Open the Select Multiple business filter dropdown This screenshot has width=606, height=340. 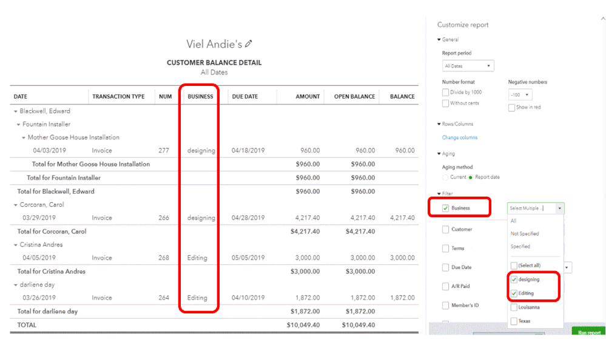pyautogui.click(x=535, y=208)
